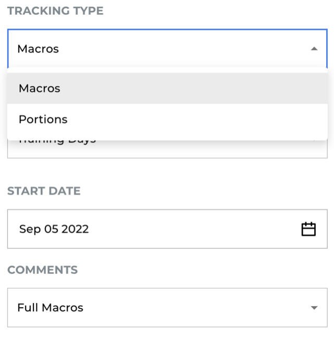Image resolution: width=334 pixels, height=337 pixels.
Task: Collapse Tracking Type with the up arrow
Action: click(314, 49)
